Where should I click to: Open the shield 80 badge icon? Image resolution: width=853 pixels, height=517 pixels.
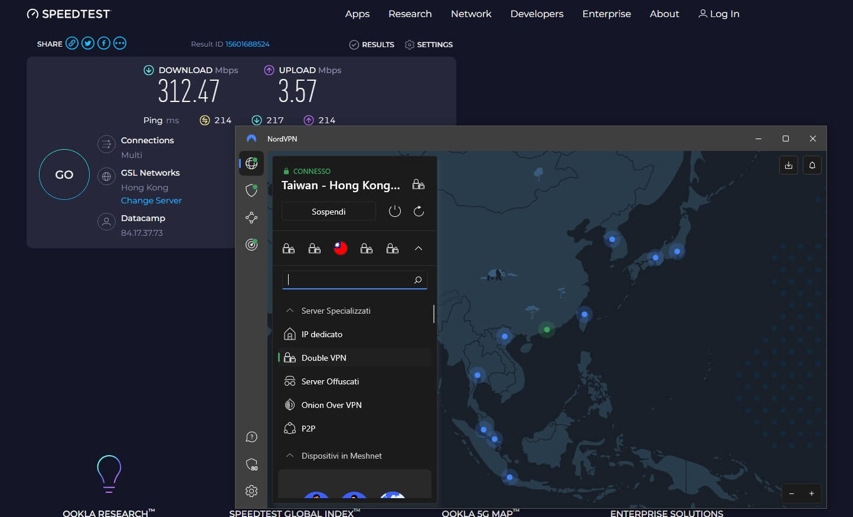251,465
